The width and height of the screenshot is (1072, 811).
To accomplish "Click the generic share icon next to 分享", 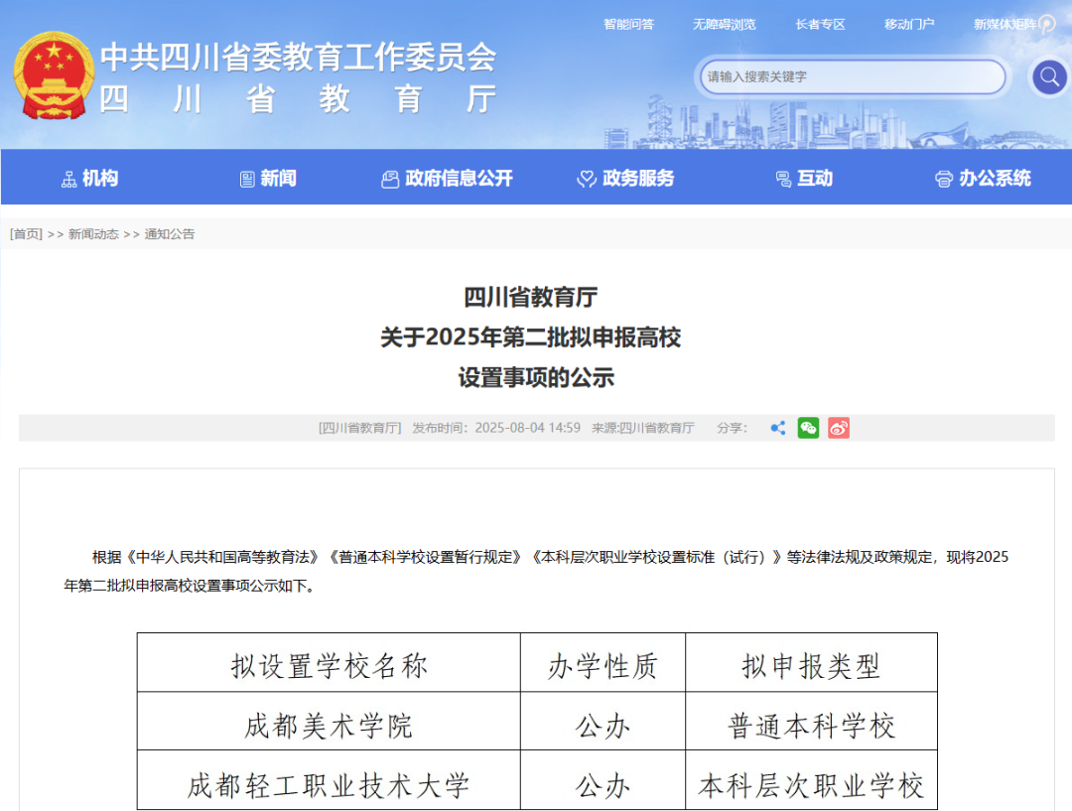I will tap(778, 428).
